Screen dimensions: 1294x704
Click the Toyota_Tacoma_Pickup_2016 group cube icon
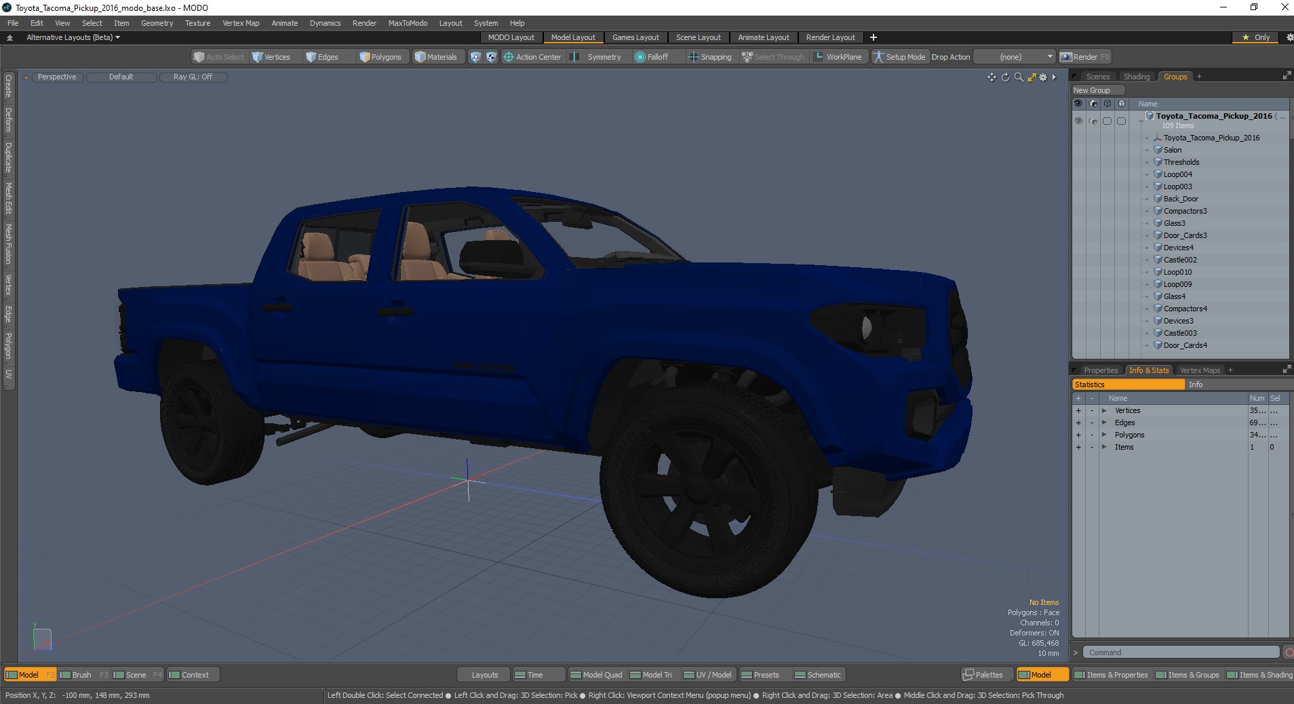pyautogui.click(x=1150, y=116)
